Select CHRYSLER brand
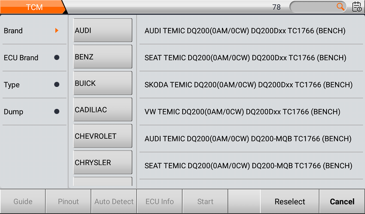 click(103, 163)
